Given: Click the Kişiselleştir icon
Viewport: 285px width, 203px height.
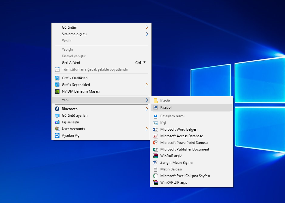Looking at the screenshot, I should pos(57,122).
